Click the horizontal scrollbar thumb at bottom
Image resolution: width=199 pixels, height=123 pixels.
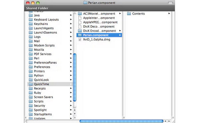click(x=121, y=121)
